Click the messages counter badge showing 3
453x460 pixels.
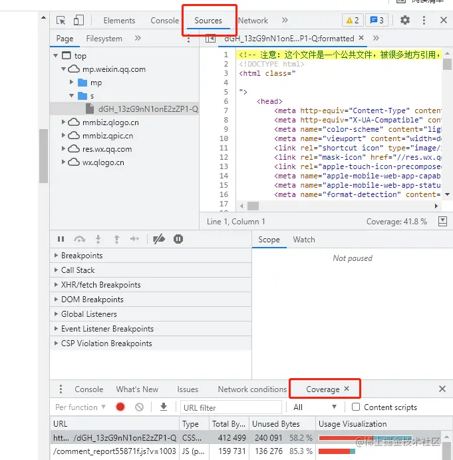[x=377, y=20]
